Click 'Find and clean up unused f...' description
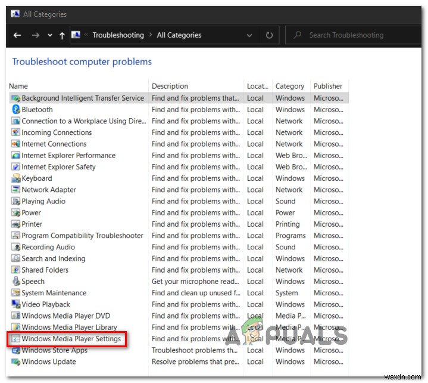428x383 pixels. click(196, 293)
